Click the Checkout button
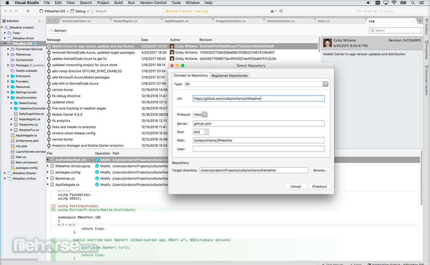 (319, 187)
